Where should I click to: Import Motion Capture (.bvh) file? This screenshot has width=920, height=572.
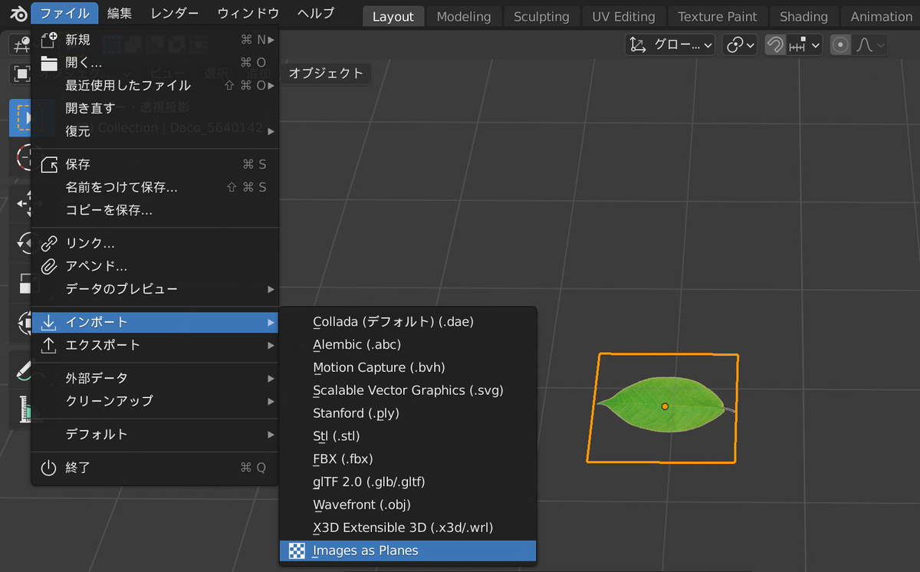coord(408,367)
